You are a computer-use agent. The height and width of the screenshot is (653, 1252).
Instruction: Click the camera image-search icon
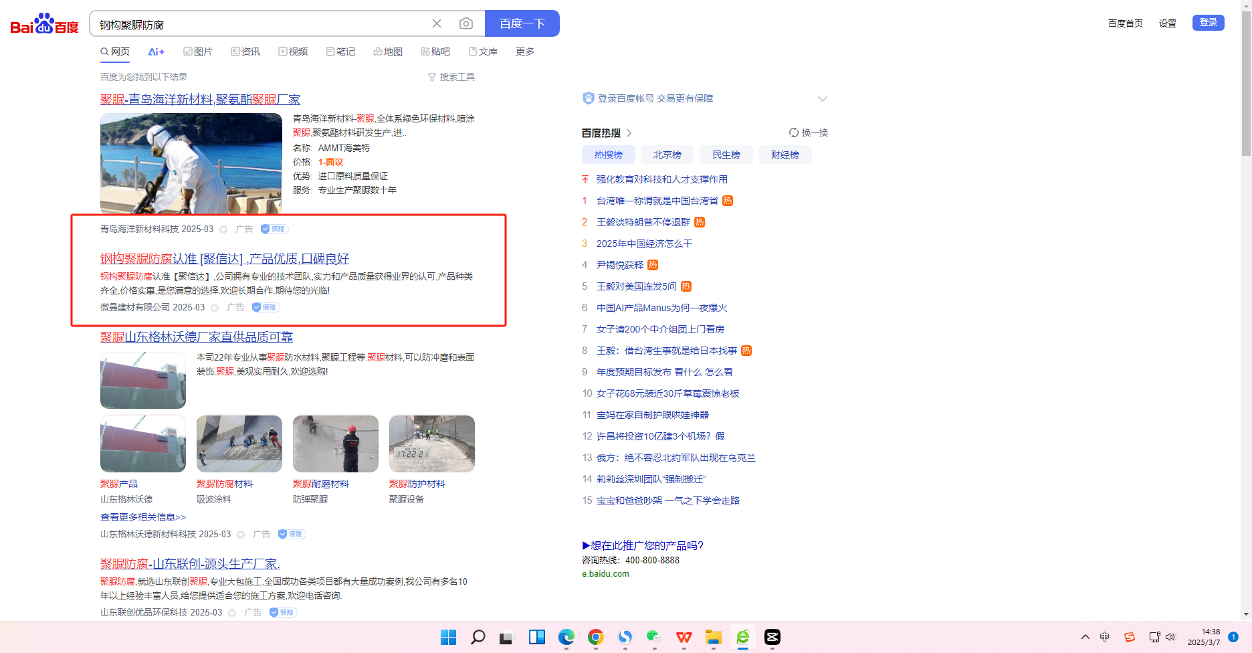point(466,24)
